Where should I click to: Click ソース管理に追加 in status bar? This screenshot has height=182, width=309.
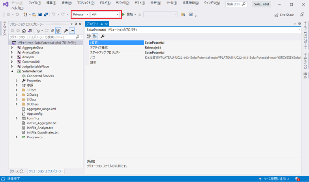274,179
